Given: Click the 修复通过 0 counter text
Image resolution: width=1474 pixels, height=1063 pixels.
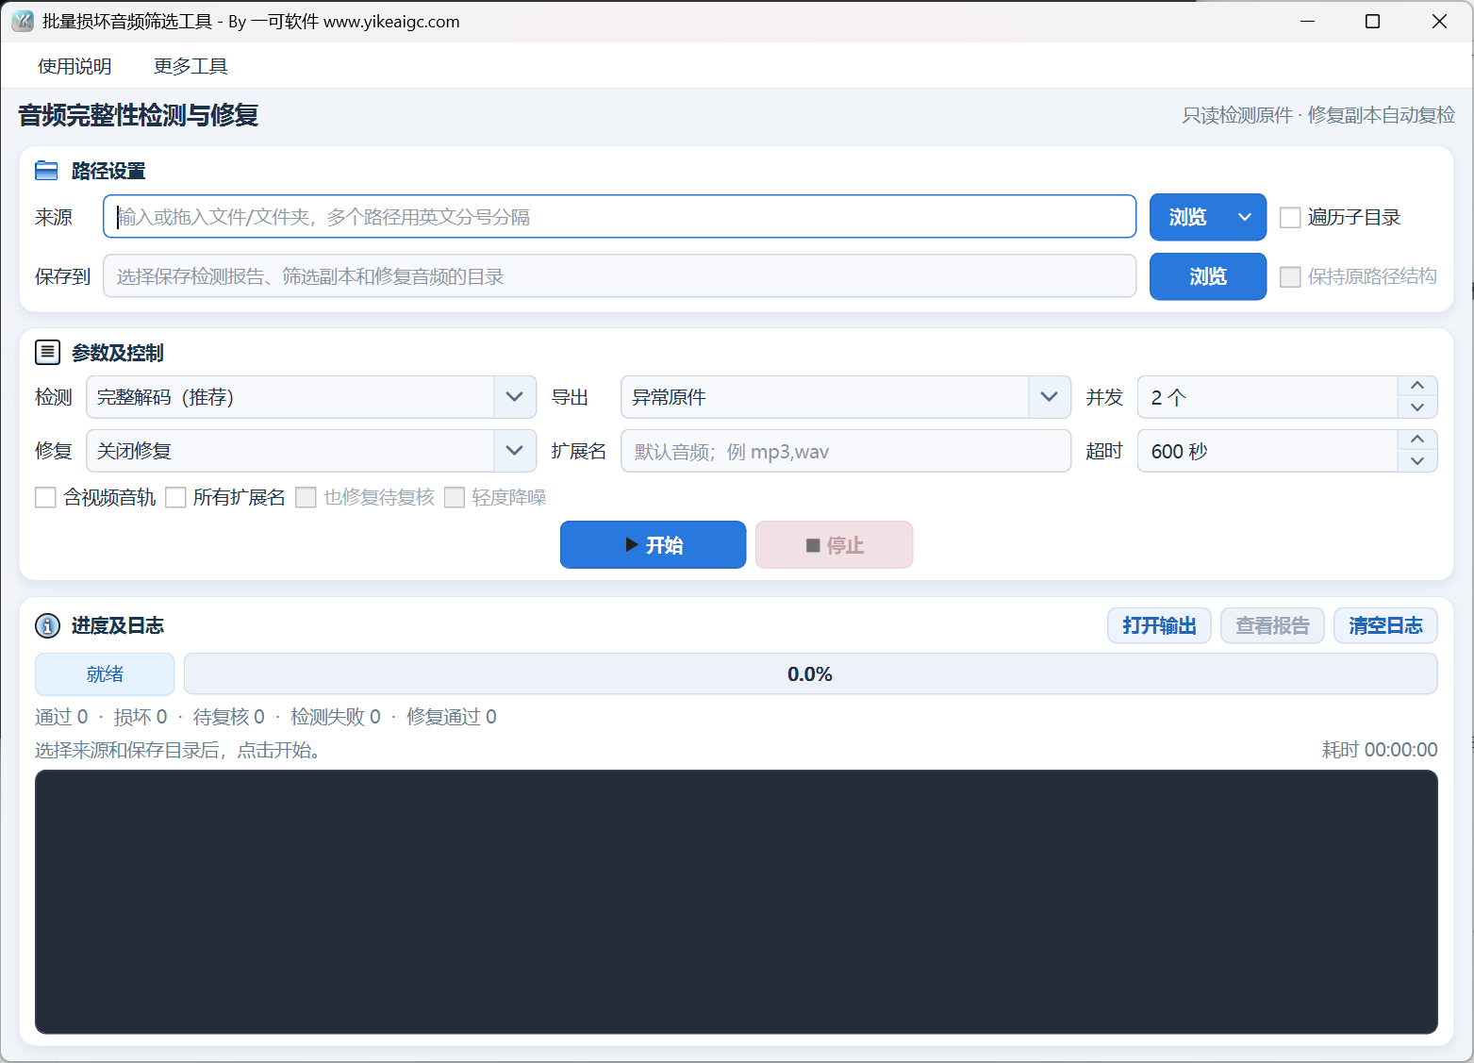Looking at the screenshot, I should (452, 717).
